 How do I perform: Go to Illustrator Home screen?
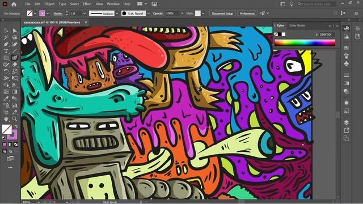(x=14, y=4)
